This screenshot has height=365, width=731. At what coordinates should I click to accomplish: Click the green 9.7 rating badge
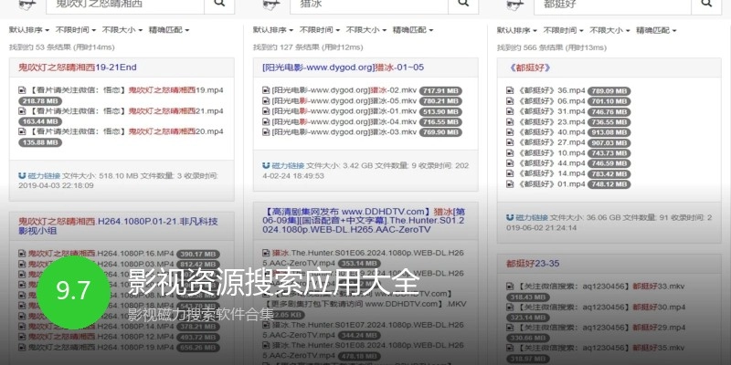pos(74,292)
